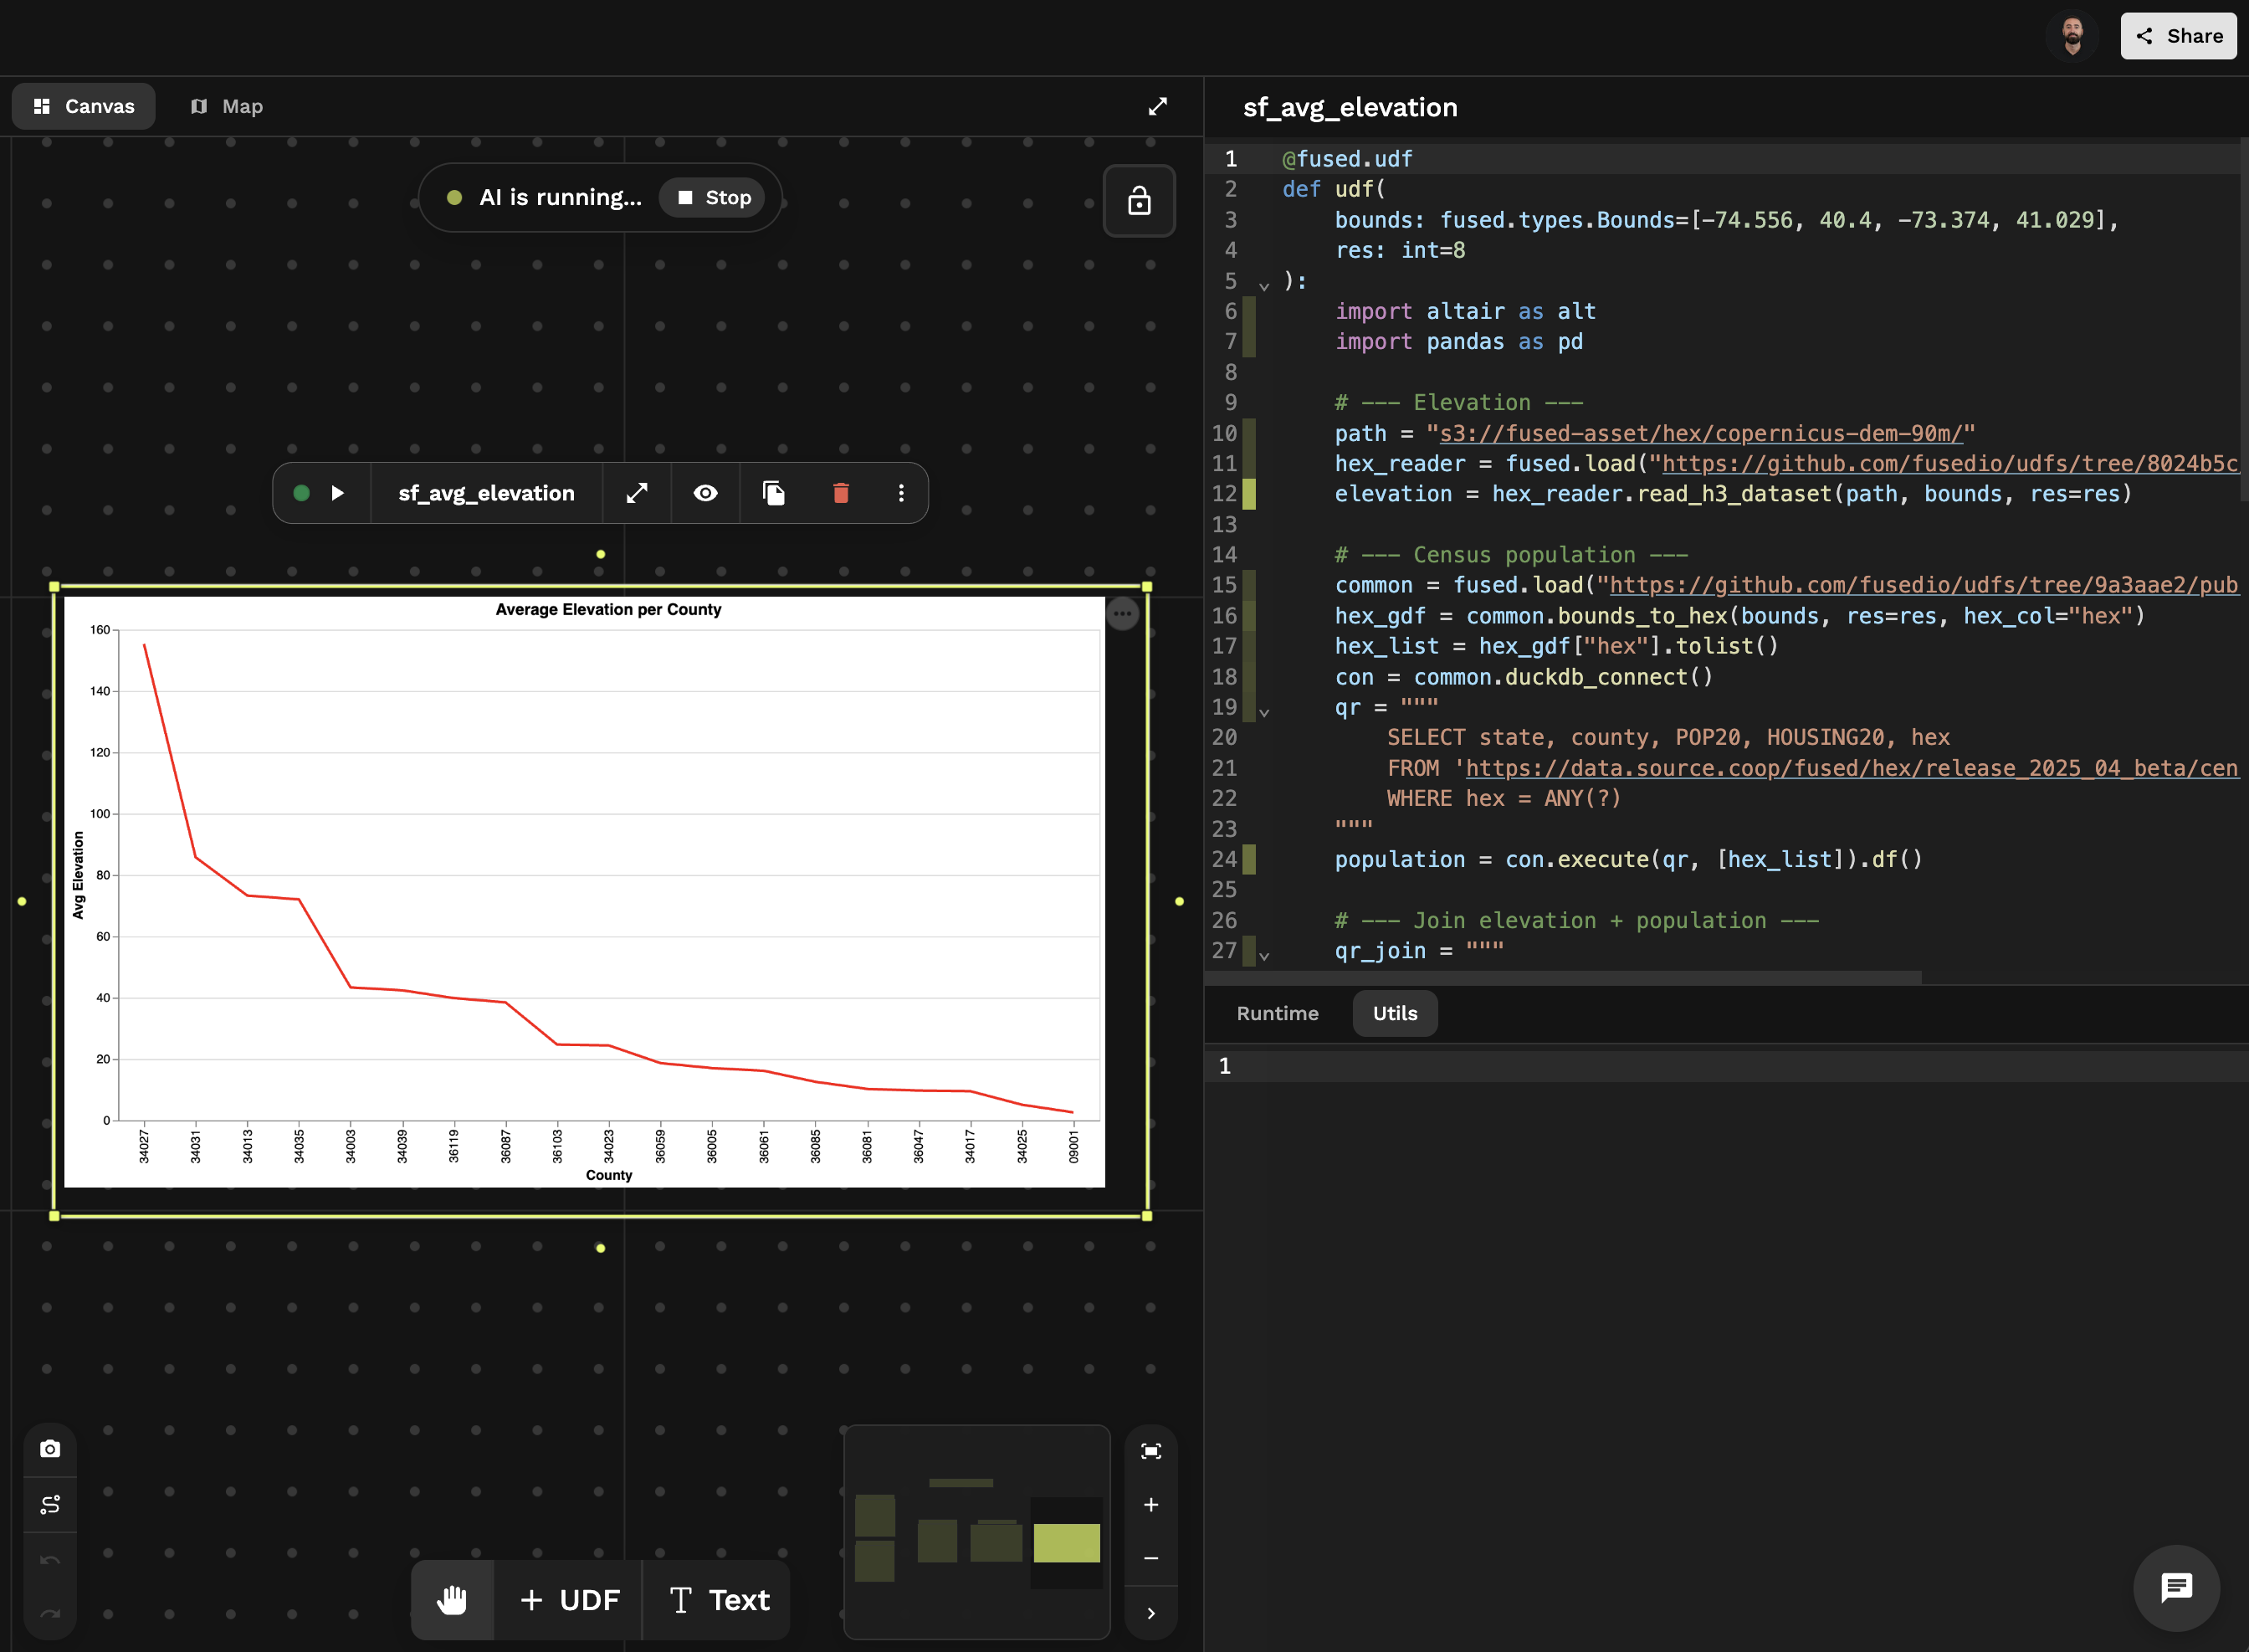Image resolution: width=2249 pixels, height=1652 pixels.
Task: Duplicate the sf_avg_elevation node
Action: tap(774, 493)
